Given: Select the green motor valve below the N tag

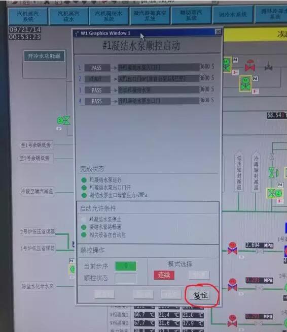Looking at the screenshot, I should pos(245,83).
